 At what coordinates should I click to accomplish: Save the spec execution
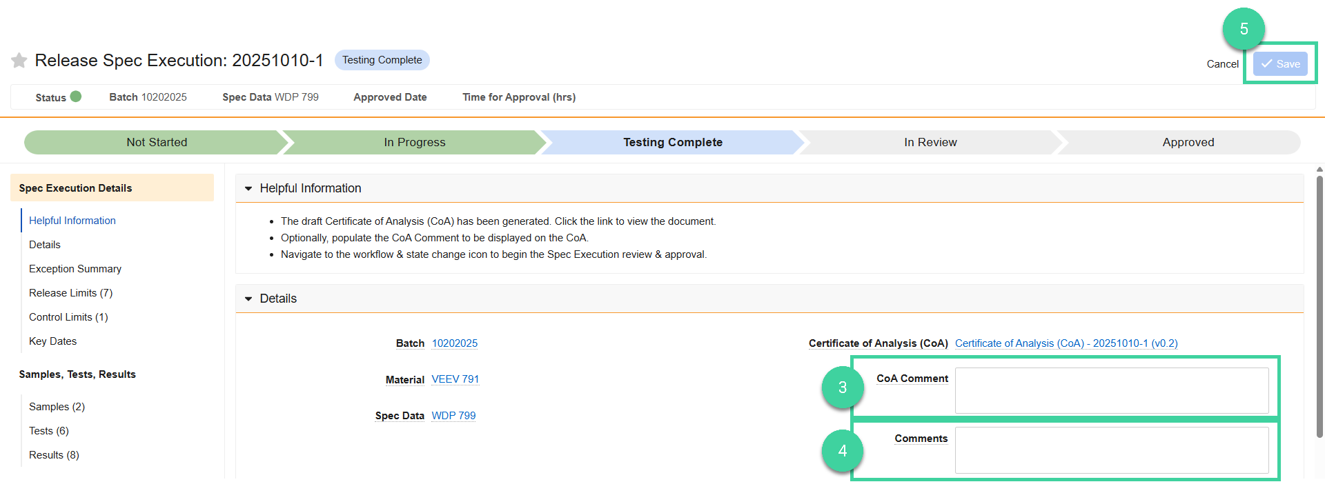click(1280, 63)
